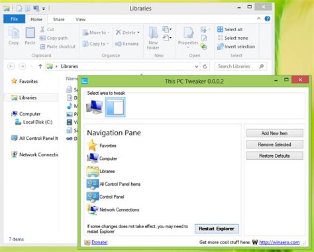Screen dimensions: 314x252
Task: Click Back navigation arrow in Explorer
Action: [11, 66]
